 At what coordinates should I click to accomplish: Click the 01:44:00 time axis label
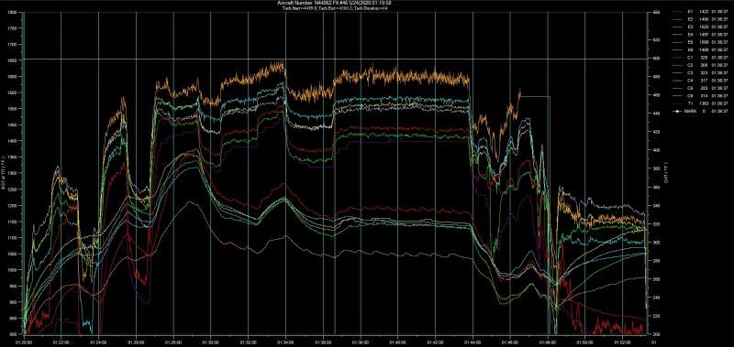point(473,342)
